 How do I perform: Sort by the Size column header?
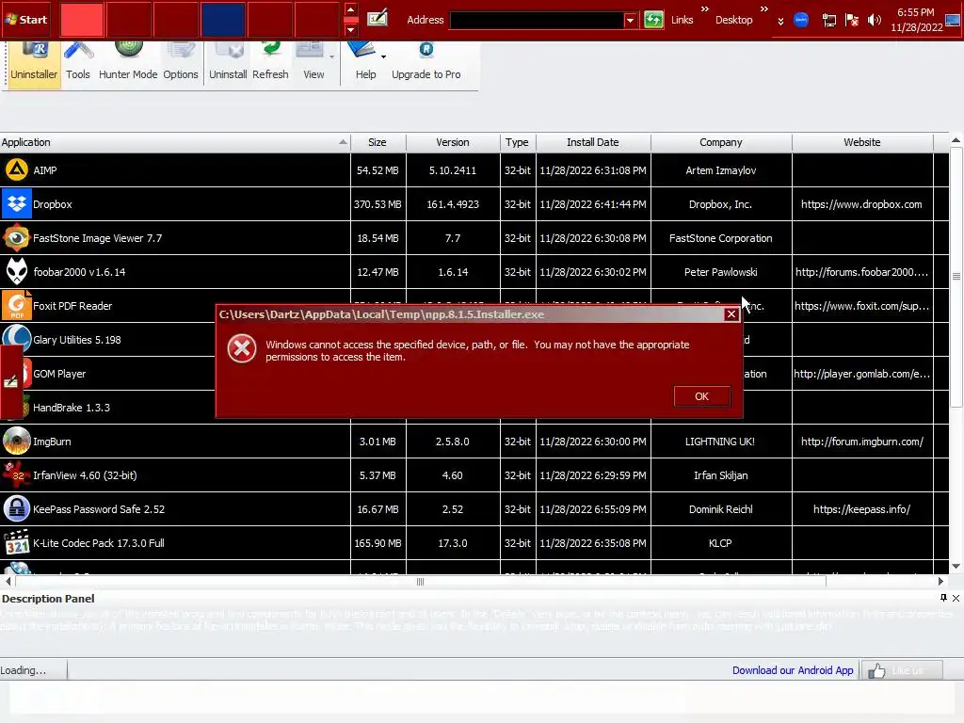tap(378, 142)
